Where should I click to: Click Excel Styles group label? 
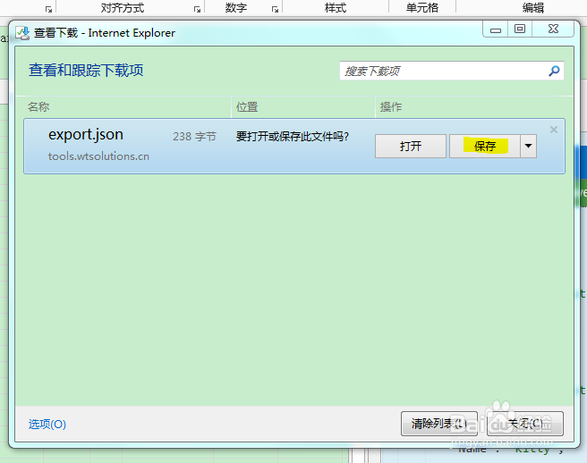[336, 8]
